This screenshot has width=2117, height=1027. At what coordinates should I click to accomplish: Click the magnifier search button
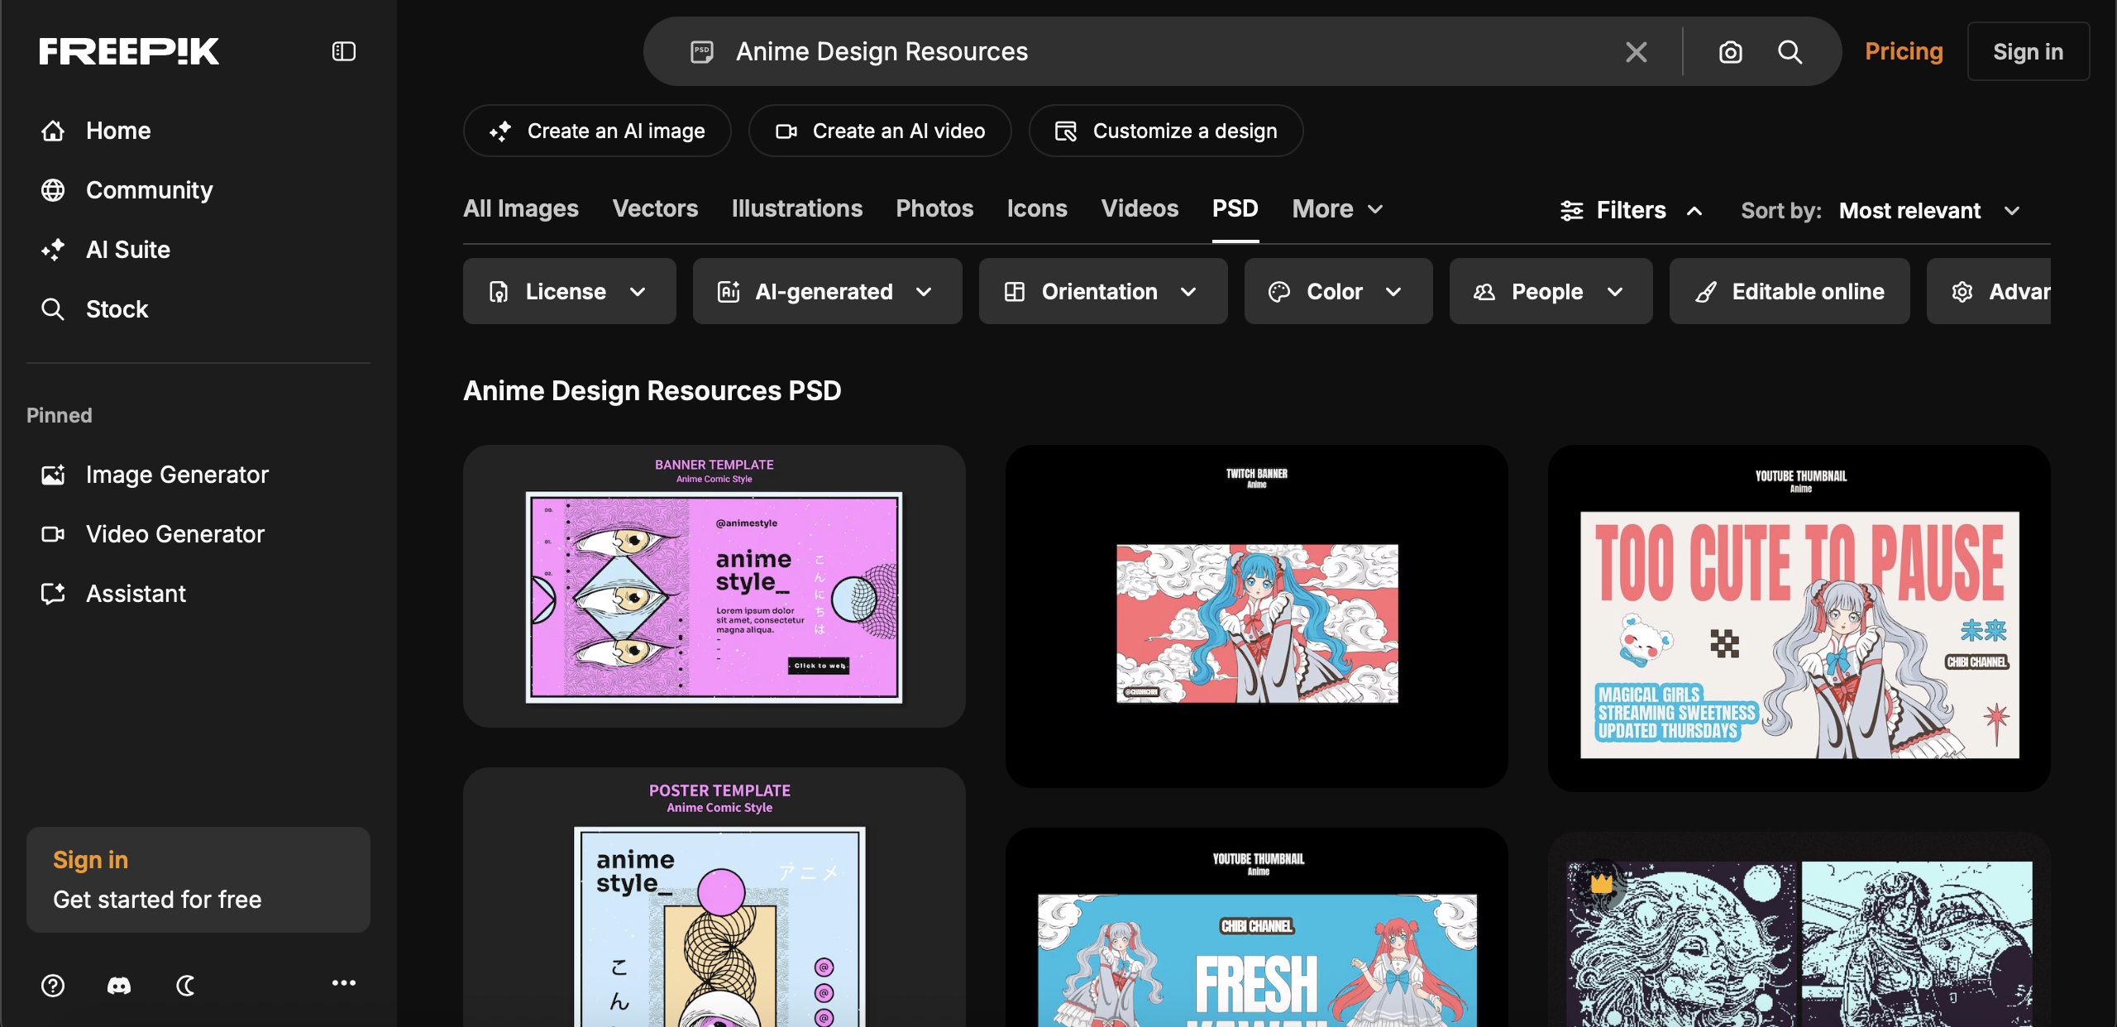(x=1790, y=52)
